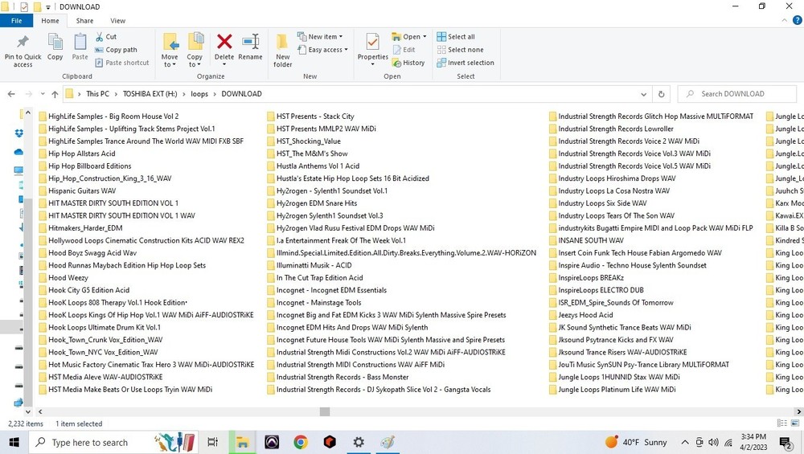
Task: Click the Paste icon in ribbon
Action: (x=80, y=42)
